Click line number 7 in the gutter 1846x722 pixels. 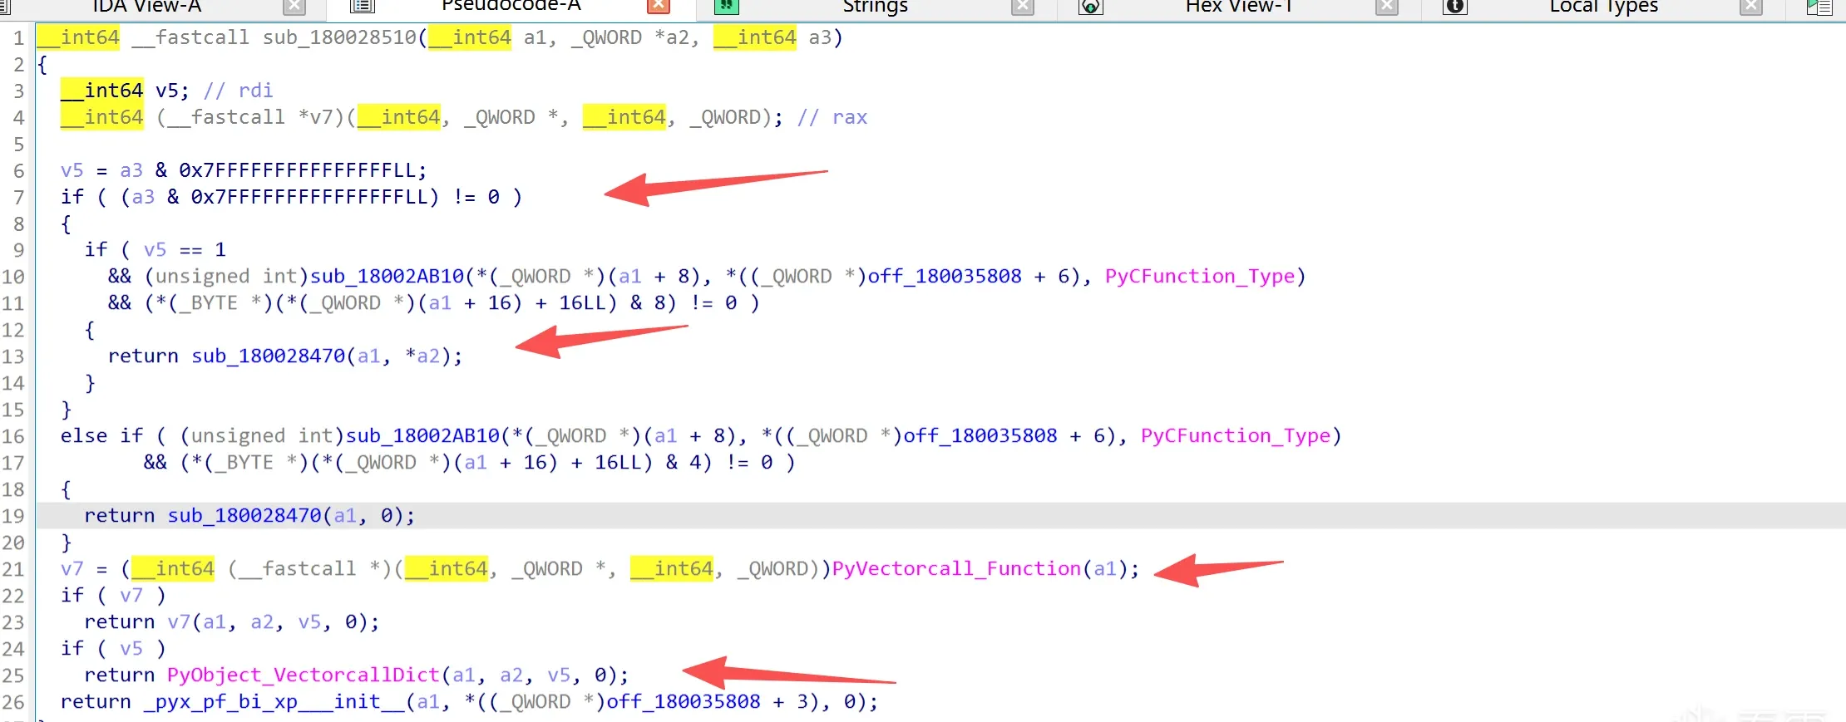[x=19, y=197]
